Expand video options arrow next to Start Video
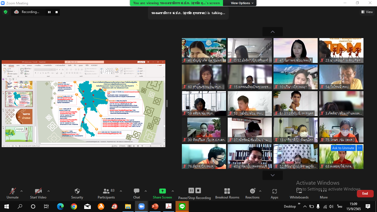377x212 pixels. [49, 191]
